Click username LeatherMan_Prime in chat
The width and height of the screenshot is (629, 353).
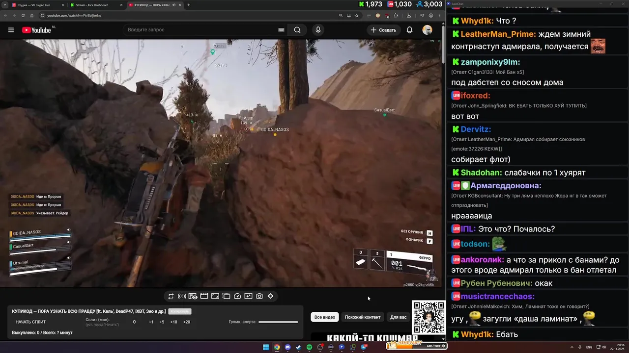[x=498, y=34]
